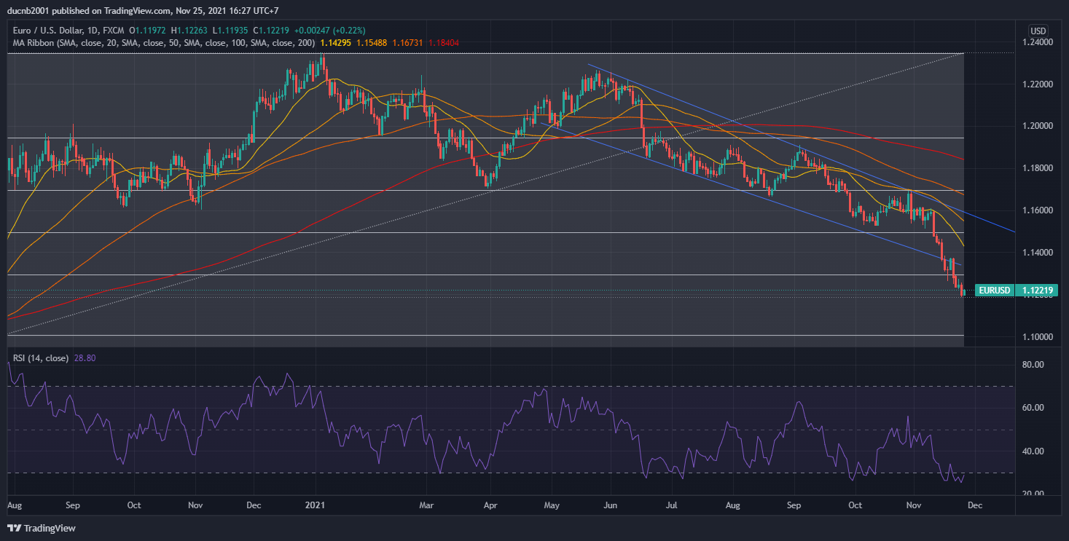Click the Jun label on time axis
The image size is (1069, 541).
(611, 505)
